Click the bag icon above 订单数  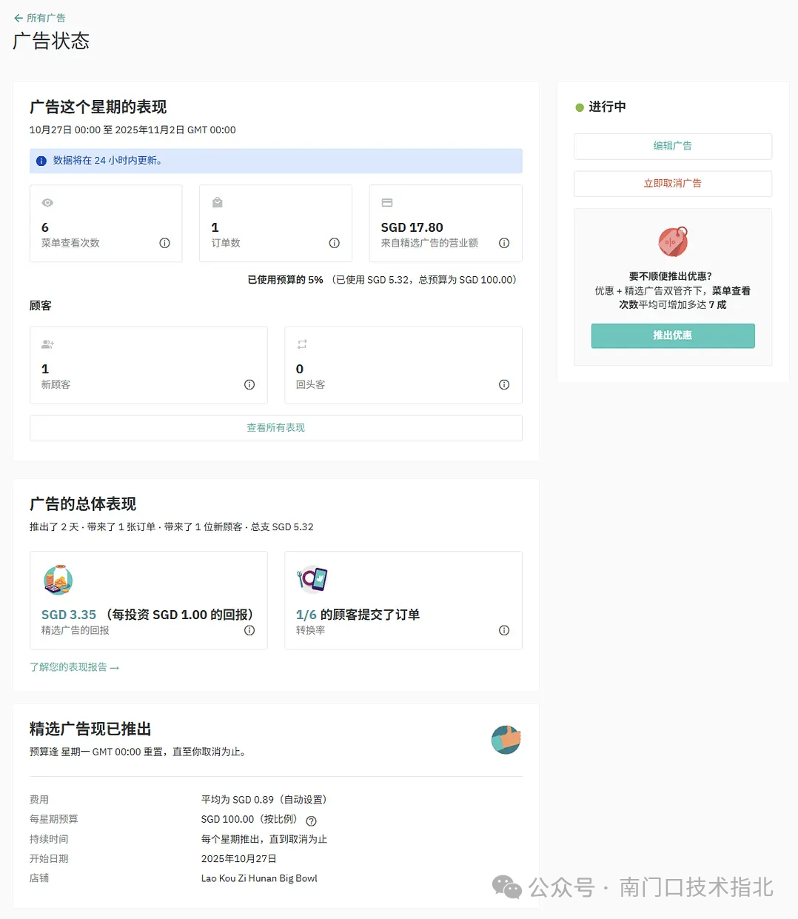click(x=217, y=202)
